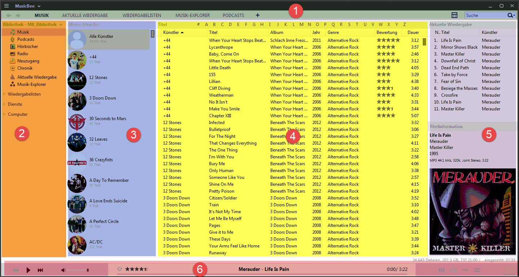Sort the track list by Dauer column

(x=413, y=32)
